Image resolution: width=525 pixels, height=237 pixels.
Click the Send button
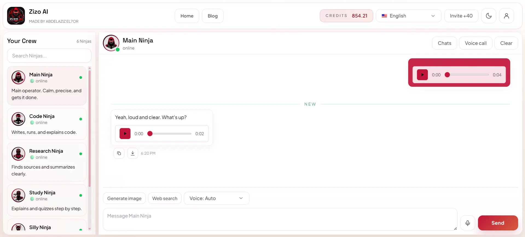498,223
